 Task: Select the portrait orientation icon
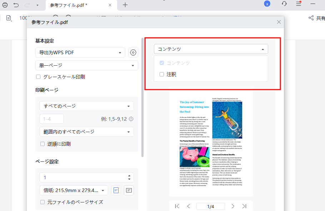116,190
